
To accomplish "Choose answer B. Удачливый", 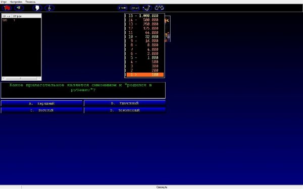I will pyautogui.click(x=125, y=103).
